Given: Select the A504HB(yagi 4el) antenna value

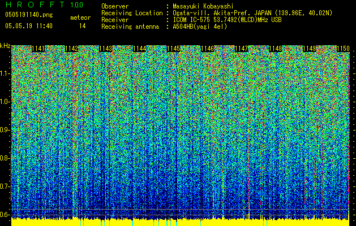Looking at the screenshot, I should 200,27.
